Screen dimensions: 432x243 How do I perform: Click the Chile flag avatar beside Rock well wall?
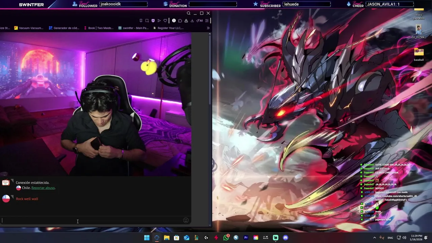point(6,198)
